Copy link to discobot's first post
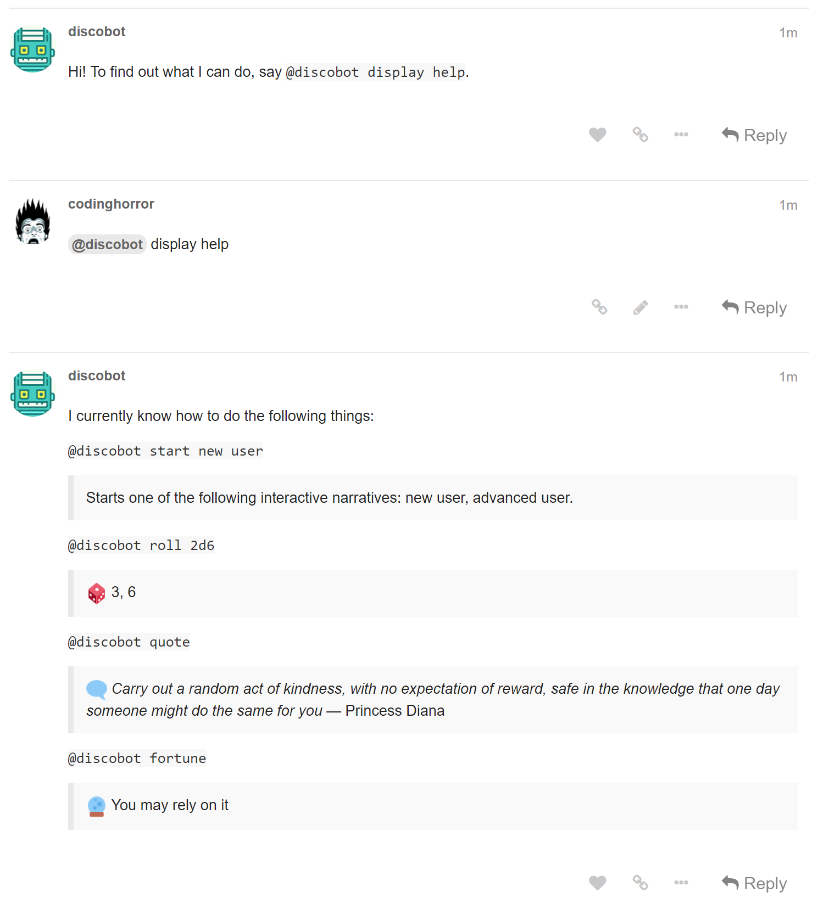The width and height of the screenshot is (818, 915). (x=640, y=134)
